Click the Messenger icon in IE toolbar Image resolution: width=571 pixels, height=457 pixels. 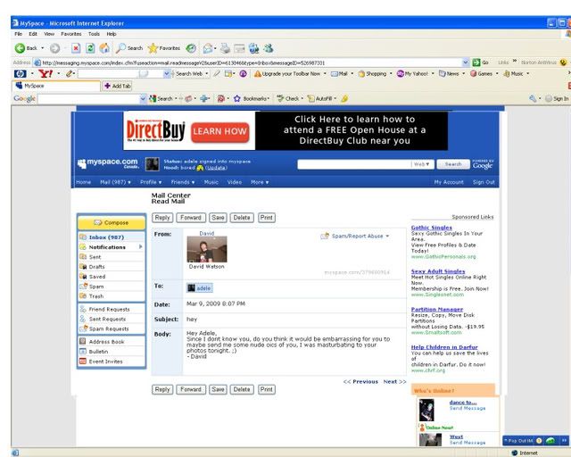269,48
